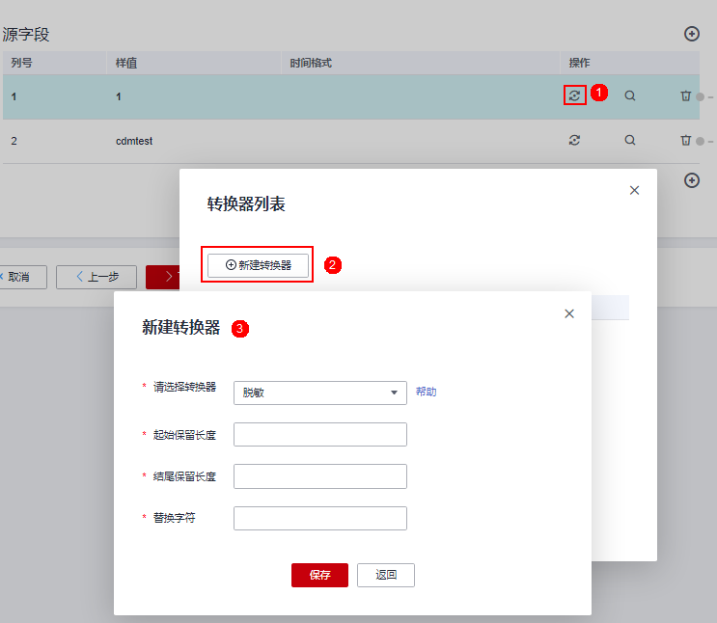Screen dimensions: 717x623
Task: Click the 取消 button
Action: [x=22, y=277]
